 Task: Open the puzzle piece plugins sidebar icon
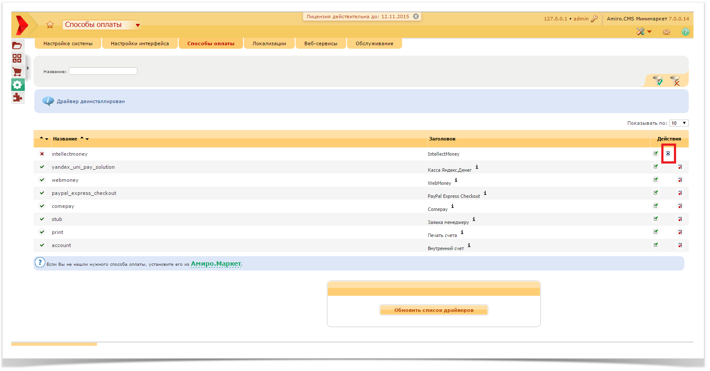17,97
